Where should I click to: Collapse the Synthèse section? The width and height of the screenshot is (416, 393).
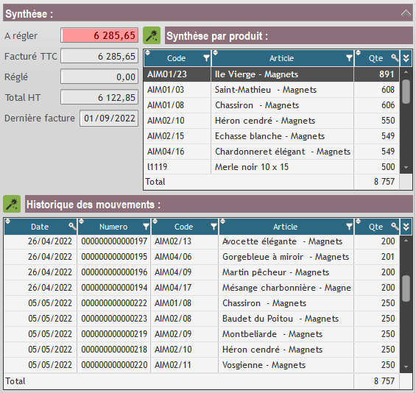click(406, 13)
